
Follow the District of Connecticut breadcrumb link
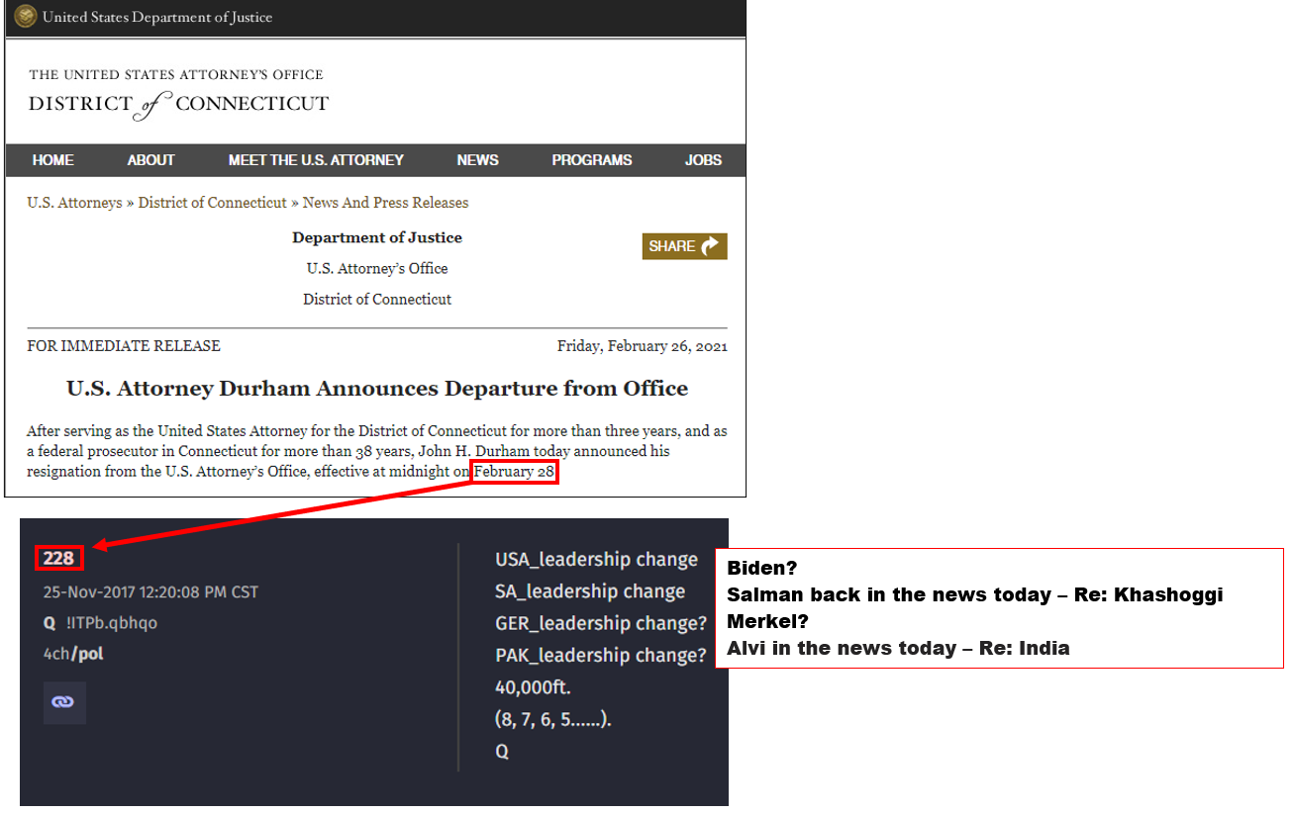click(212, 203)
